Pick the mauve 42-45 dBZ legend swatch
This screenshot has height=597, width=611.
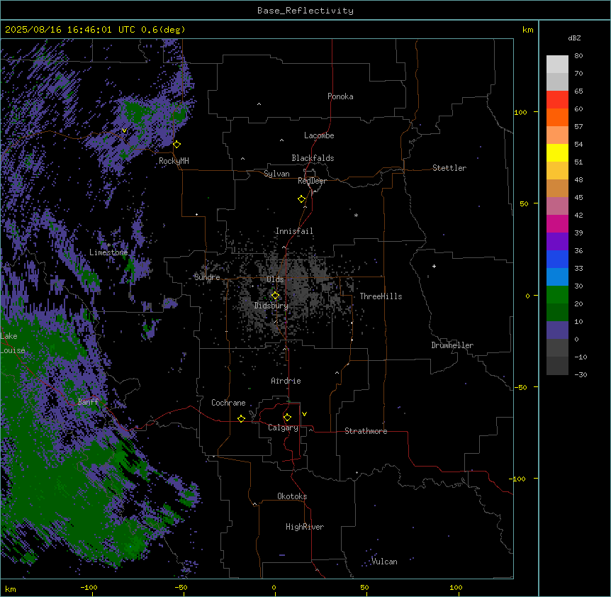(557, 206)
